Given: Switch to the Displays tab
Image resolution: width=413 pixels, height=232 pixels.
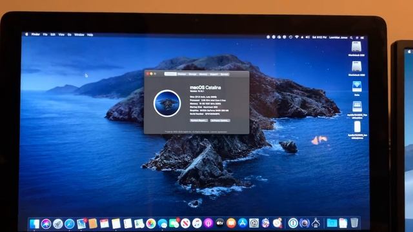Looking at the screenshot, I should coord(182,74).
